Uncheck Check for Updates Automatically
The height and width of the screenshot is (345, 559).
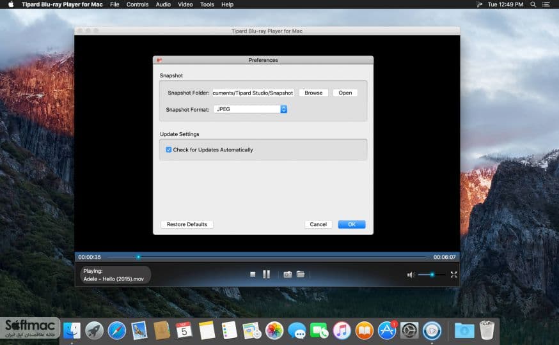[169, 150]
